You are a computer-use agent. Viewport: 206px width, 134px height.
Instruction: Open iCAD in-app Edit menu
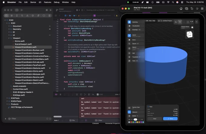pyautogui.click(x=147, y=21)
